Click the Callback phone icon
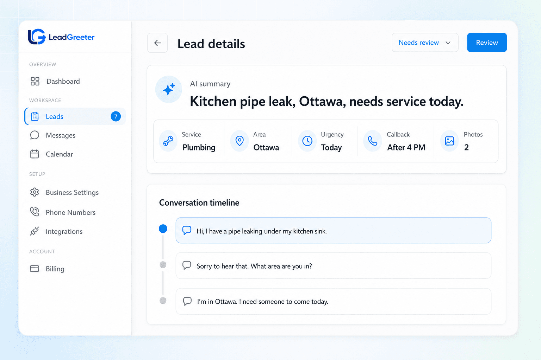The width and height of the screenshot is (541, 360). pos(373,141)
